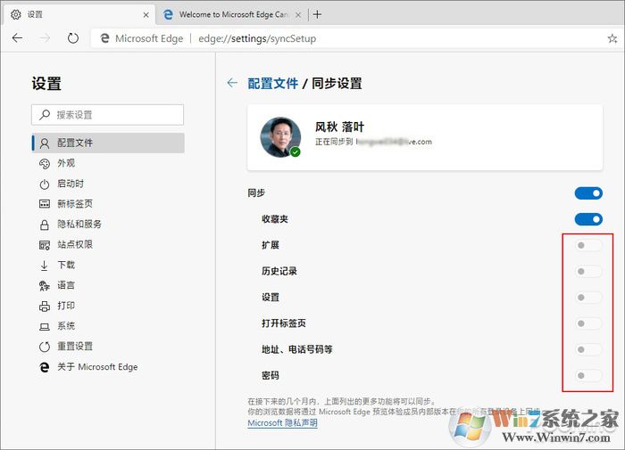The height and width of the screenshot is (450, 625).
Task: Open 新标签页 settings section
Action: 108,204
